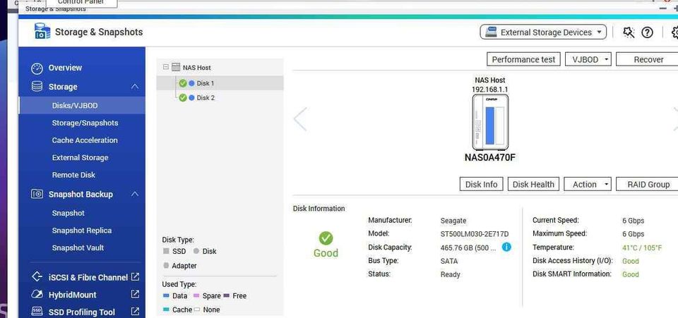Open Snapshot Replica in the sidebar

click(82, 231)
